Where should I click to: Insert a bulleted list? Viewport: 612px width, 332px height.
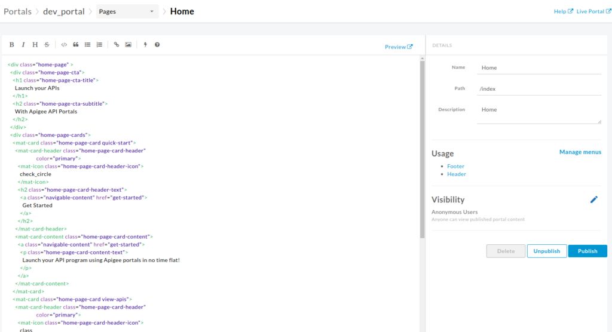point(88,45)
